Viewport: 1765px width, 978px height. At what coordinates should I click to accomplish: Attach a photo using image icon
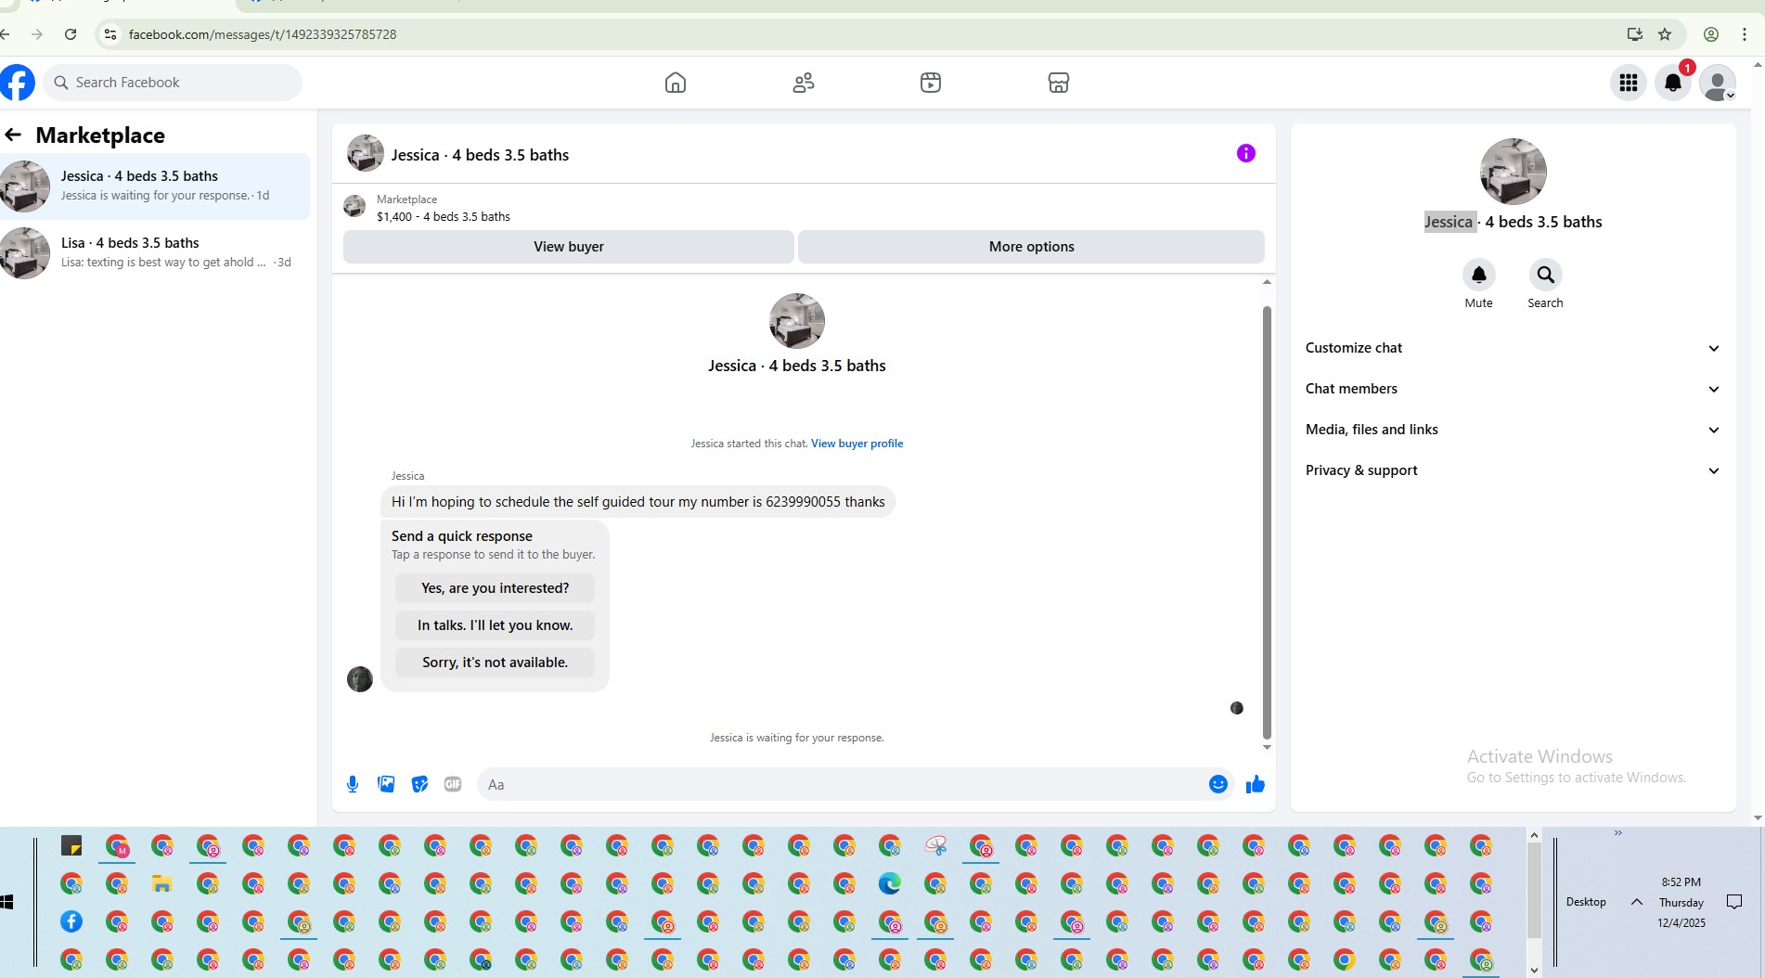click(386, 784)
